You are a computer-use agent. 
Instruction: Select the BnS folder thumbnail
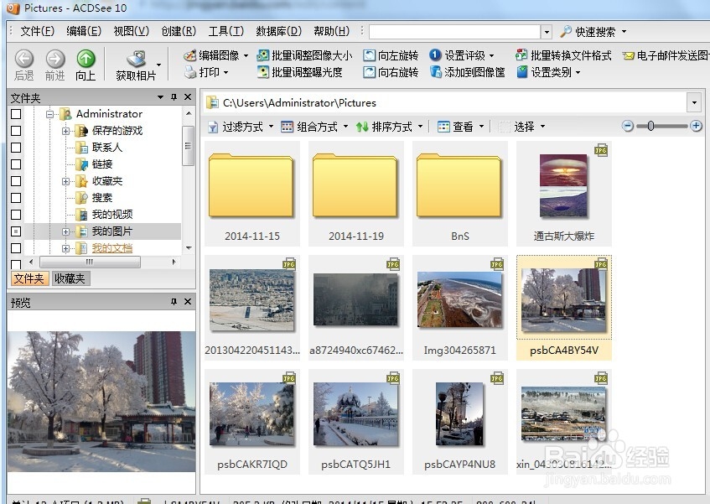point(460,194)
